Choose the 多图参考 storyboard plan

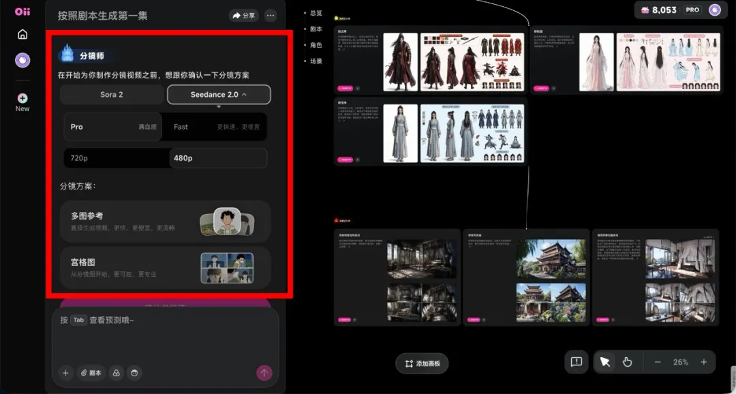tap(165, 222)
